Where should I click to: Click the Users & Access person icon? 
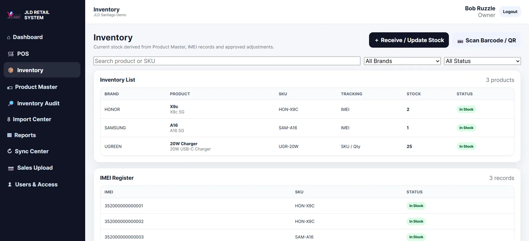click(x=10, y=184)
